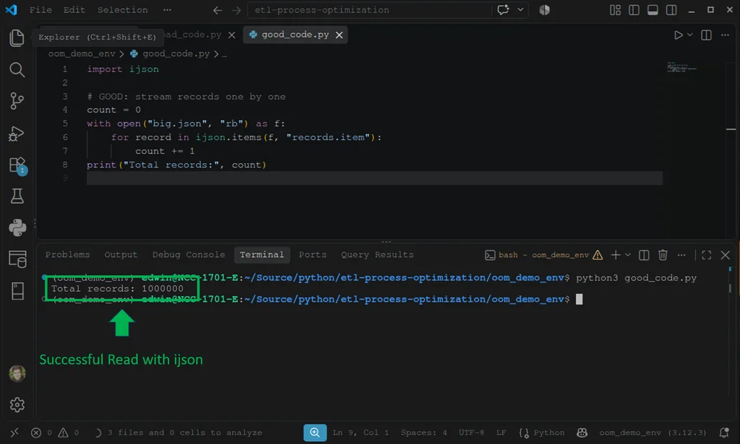Open the run button dropdown arrow
The width and height of the screenshot is (740, 444).
pos(690,35)
